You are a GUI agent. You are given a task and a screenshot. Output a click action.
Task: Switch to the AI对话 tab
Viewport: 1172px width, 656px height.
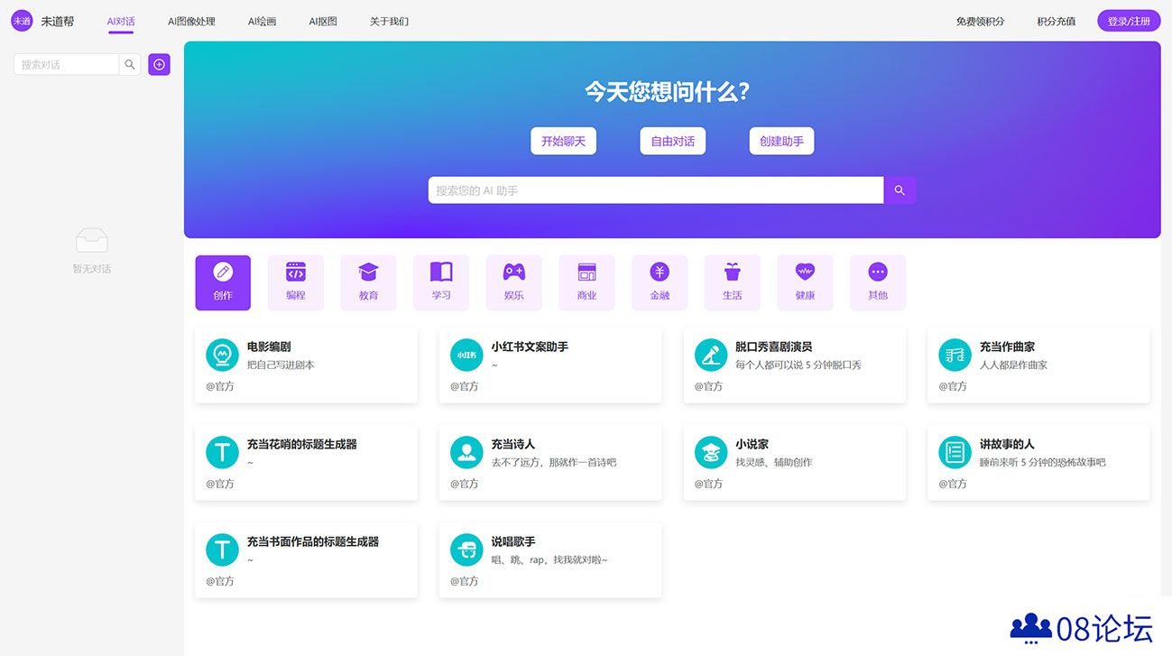121,21
